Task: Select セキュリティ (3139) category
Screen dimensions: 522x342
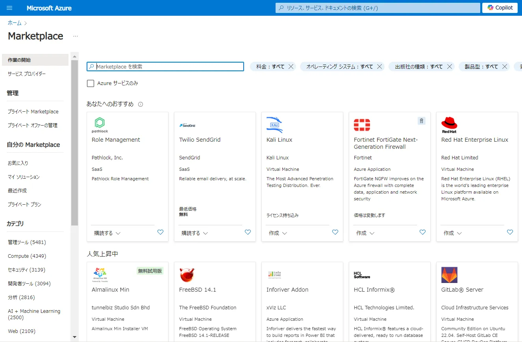Action: [26, 270]
